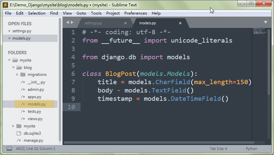Open manage.py in the sidebar
The width and height of the screenshot is (274, 155).
[33, 140]
